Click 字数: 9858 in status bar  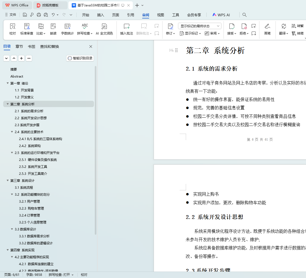click(x=34, y=275)
